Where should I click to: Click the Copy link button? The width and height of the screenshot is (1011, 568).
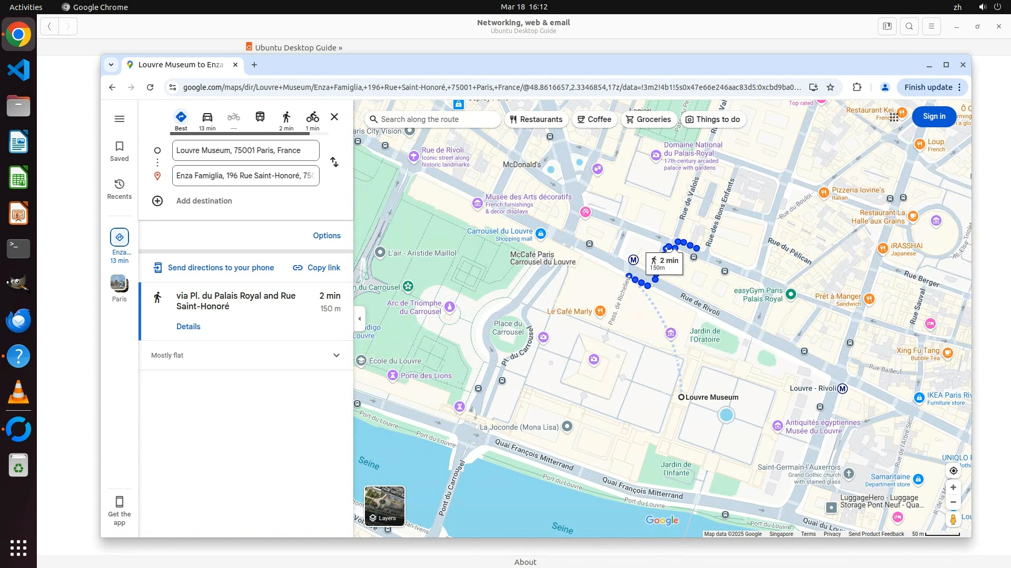[316, 268]
